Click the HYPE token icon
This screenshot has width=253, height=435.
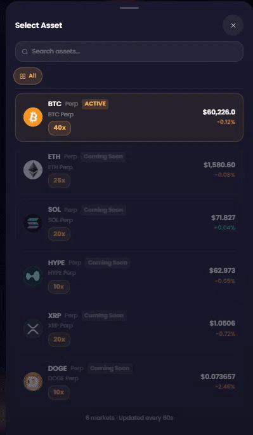33,276
